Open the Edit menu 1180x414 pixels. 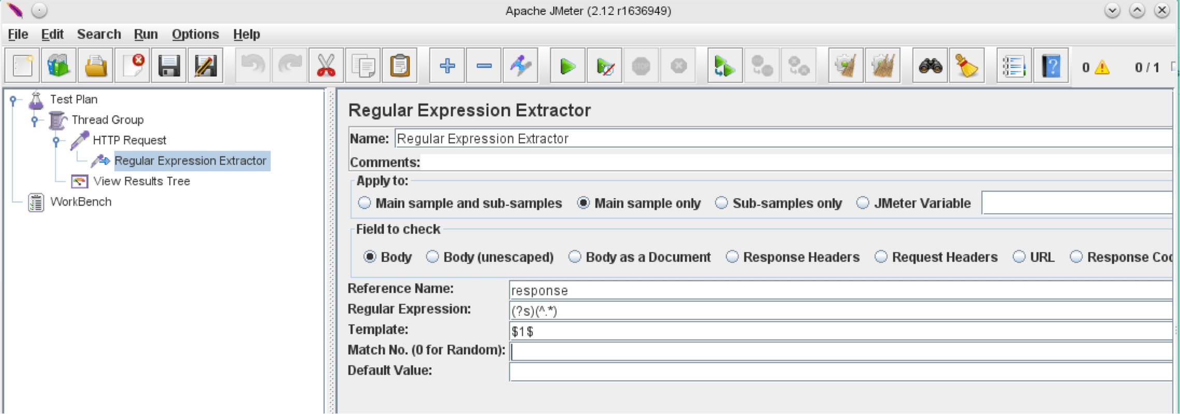pos(52,34)
